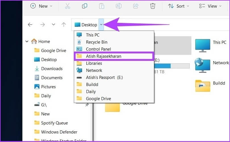Open Spotify Queue in the sidebar
The image size is (230, 142).
coord(51,123)
